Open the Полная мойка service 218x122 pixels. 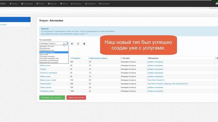[45, 84]
